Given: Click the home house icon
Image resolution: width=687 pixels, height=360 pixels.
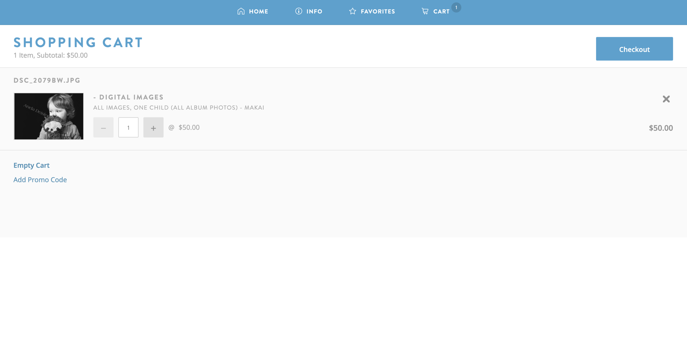Looking at the screenshot, I should tap(241, 11).
